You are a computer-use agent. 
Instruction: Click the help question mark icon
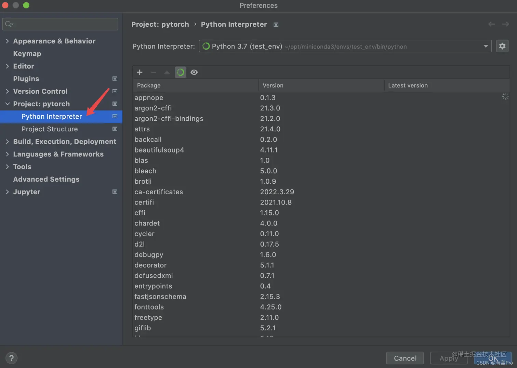(x=11, y=358)
